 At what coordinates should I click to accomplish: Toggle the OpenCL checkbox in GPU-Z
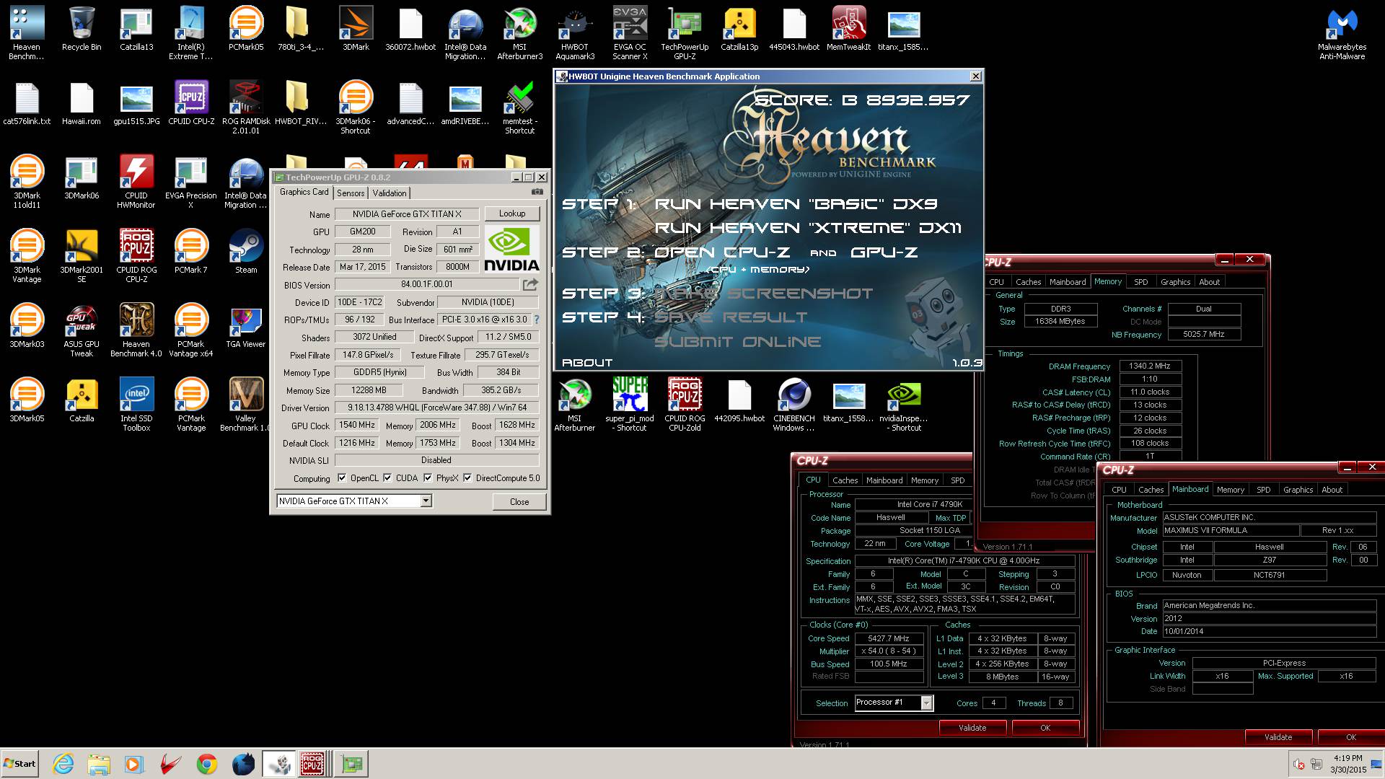pyautogui.click(x=340, y=478)
